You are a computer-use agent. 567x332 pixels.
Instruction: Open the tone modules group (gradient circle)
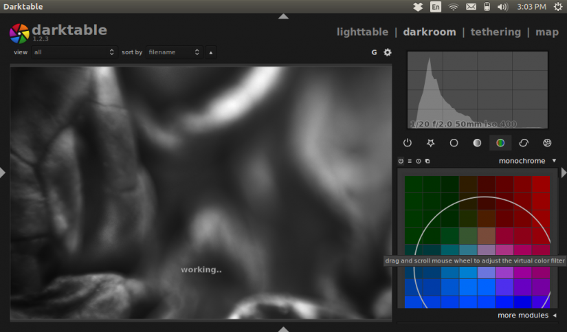[x=477, y=143]
